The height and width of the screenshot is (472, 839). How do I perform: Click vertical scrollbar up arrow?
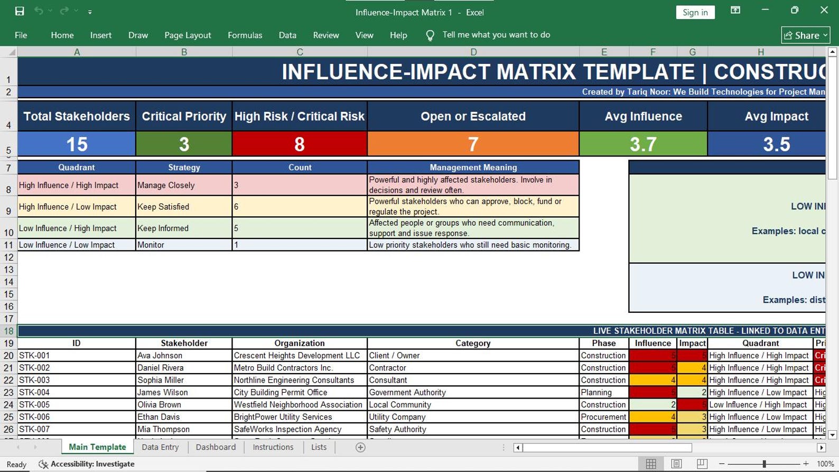(833, 52)
